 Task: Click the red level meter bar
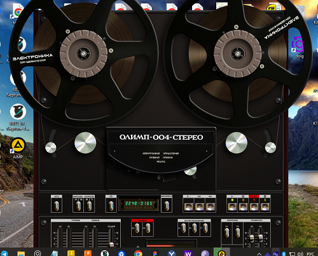click(x=160, y=246)
